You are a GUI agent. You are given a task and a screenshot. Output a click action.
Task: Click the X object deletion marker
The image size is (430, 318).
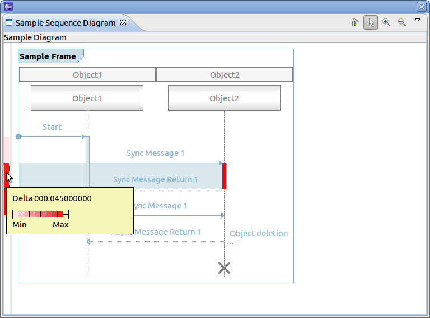tap(224, 268)
